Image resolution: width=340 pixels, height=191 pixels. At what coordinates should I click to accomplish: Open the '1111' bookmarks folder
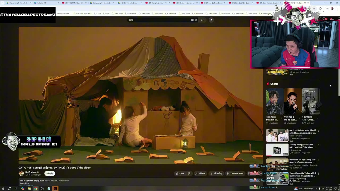pos(98,13)
